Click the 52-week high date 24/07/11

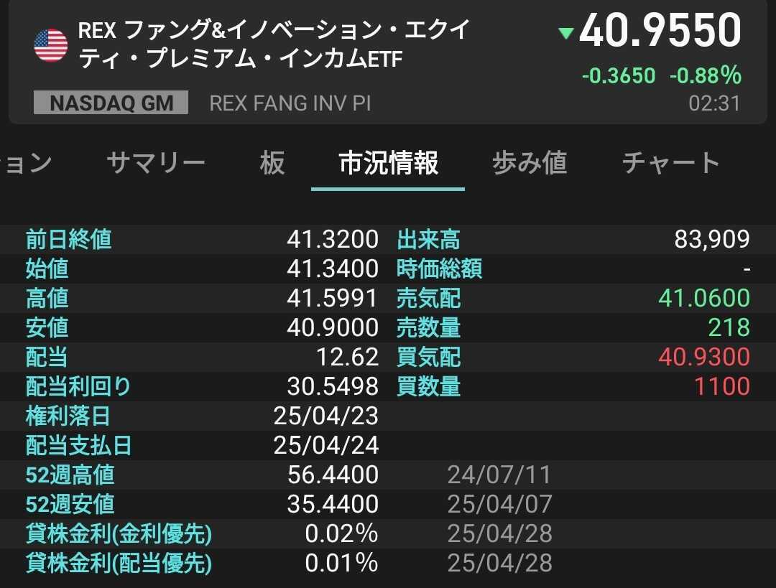(x=499, y=475)
